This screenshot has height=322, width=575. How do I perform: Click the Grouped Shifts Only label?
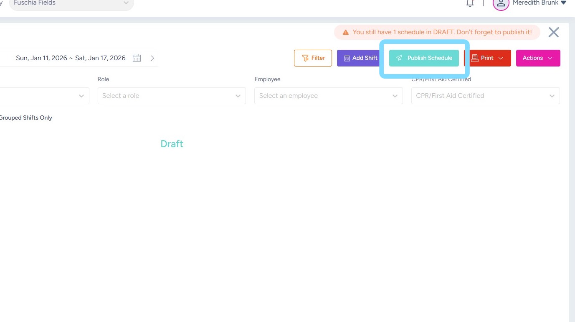click(x=26, y=118)
